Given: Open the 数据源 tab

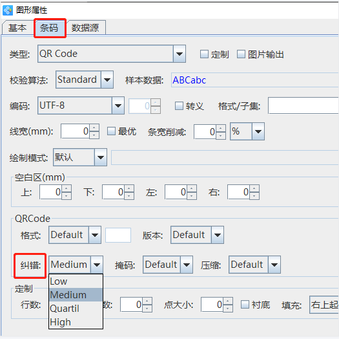Looking at the screenshot, I should tap(85, 28).
